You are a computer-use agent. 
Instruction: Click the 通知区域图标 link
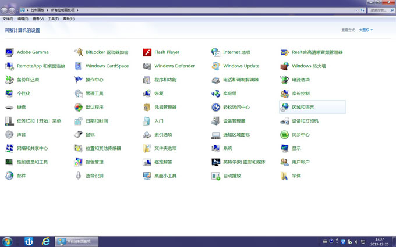click(236, 135)
